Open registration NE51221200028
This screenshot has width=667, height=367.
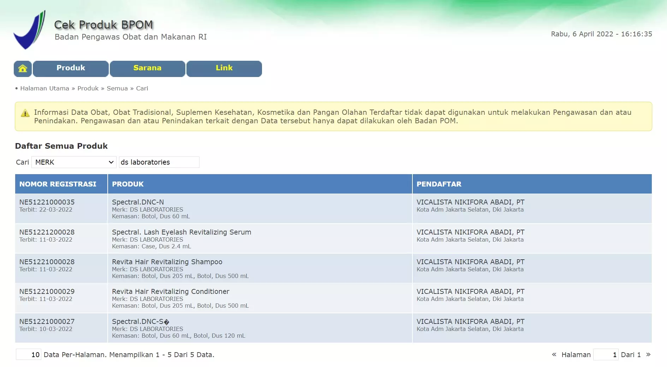coord(47,232)
